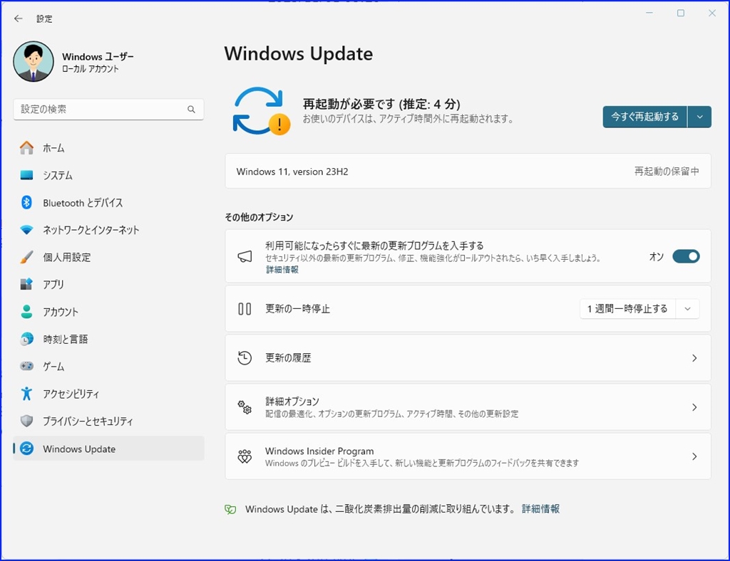Image resolution: width=730 pixels, height=561 pixels.
Task: Click the System monitor icon
Action: 26,175
